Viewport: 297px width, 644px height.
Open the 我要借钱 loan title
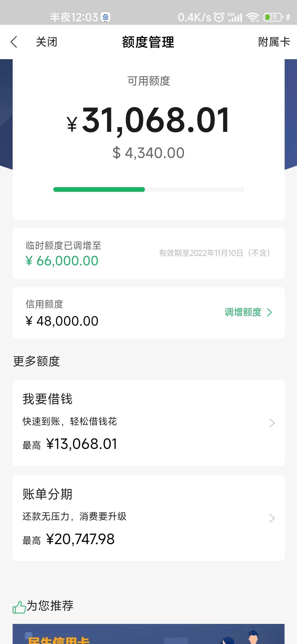[48, 399]
